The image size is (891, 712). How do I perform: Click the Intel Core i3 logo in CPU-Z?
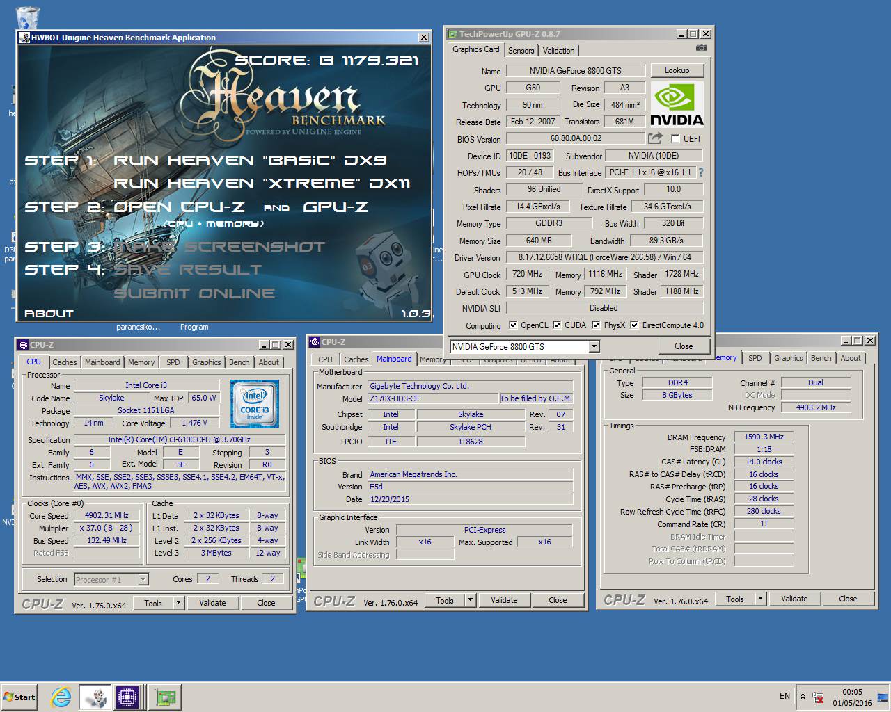[255, 404]
